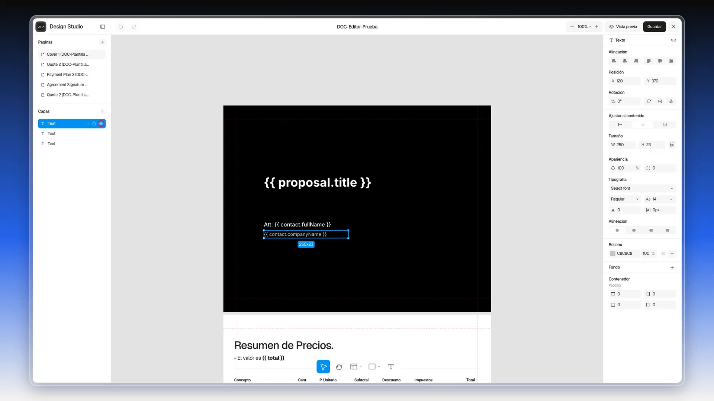
Task: Zoom out with the minus button
Action: click(x=572, y=27)
